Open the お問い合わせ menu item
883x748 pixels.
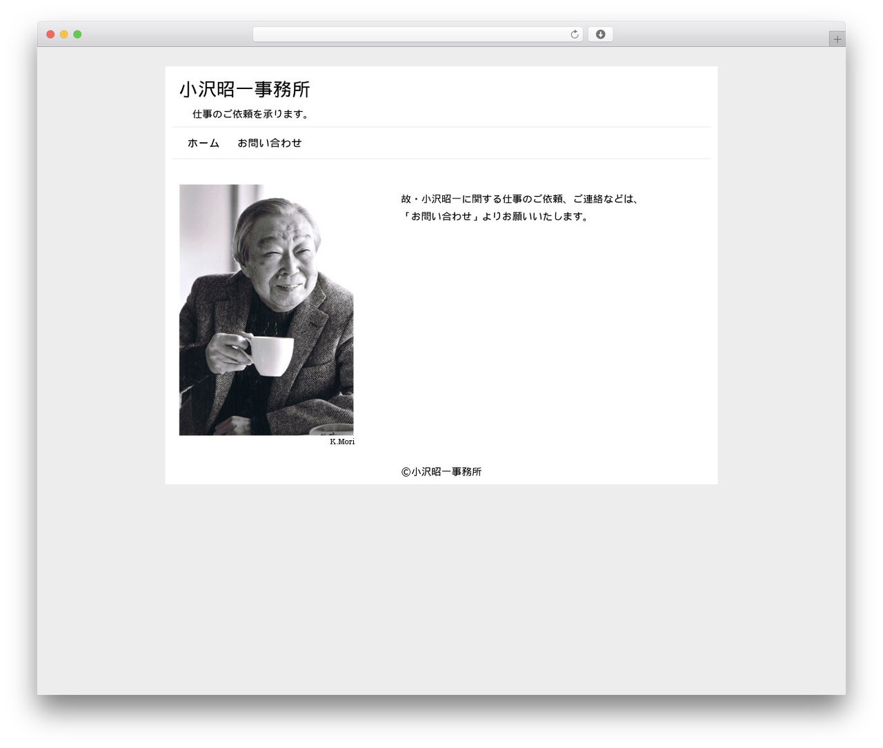click(270, 143)
